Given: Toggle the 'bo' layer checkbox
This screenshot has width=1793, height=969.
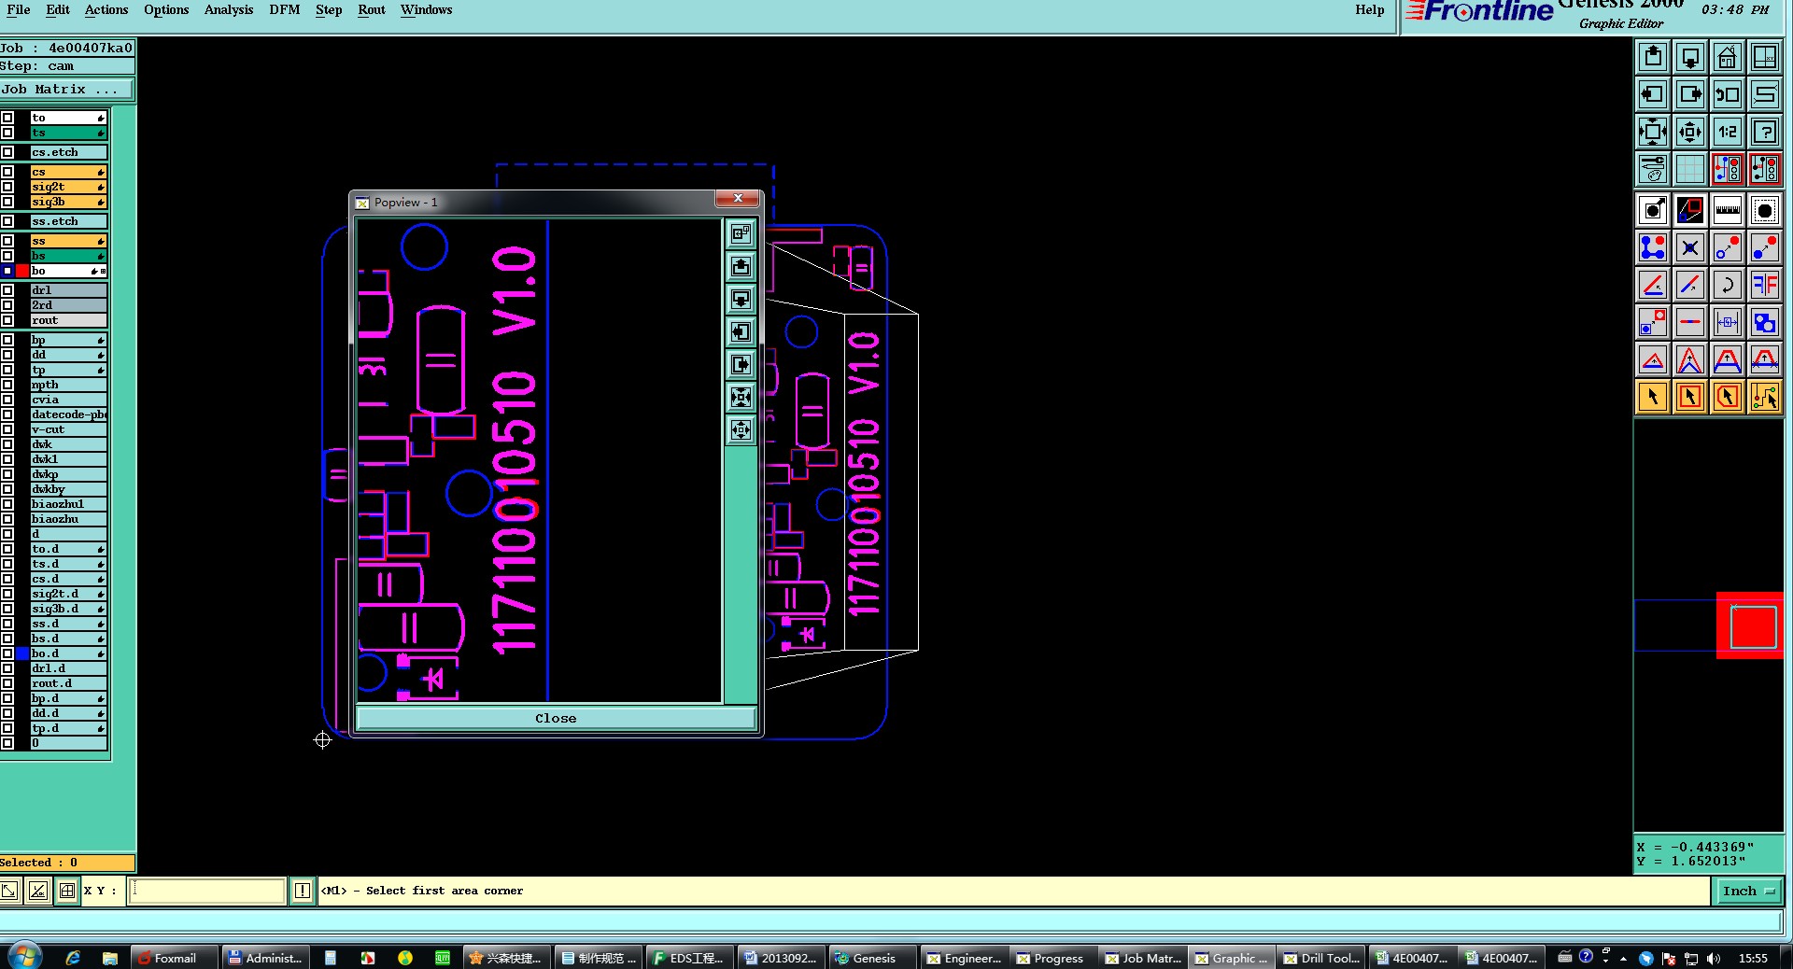Looking at the screenshot, I should coord(7,271).
